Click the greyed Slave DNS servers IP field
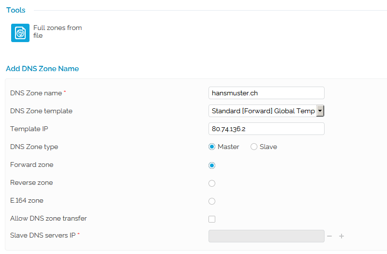This screenshot has width=387, height=254. [x=266, y=236]
